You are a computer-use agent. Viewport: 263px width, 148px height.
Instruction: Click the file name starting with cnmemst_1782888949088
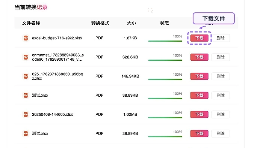[x=58, y=57]
